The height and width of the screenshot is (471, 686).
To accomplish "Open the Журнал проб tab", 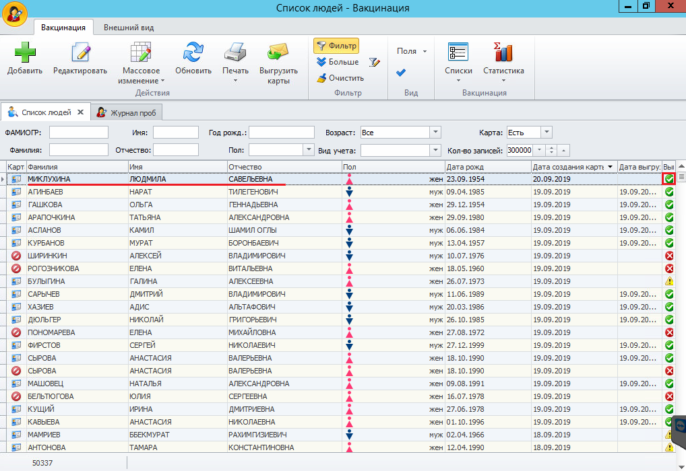I will 126,112.
